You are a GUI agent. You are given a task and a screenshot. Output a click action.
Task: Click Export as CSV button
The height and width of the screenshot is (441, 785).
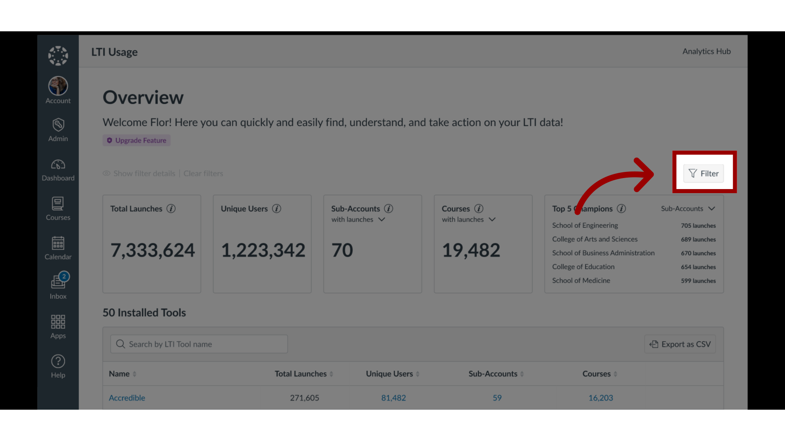point(680,344)
